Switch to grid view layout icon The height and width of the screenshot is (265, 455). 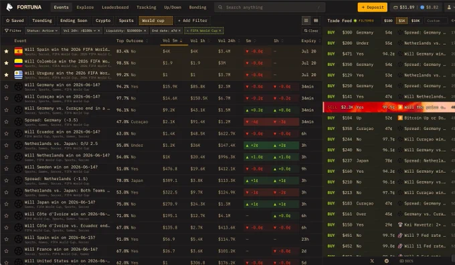pos(316,21)
